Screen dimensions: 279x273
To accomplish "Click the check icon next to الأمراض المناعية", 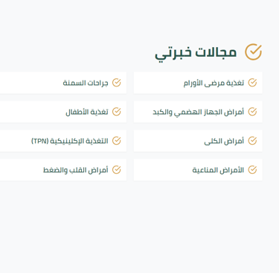I will [x=252, y=170].
